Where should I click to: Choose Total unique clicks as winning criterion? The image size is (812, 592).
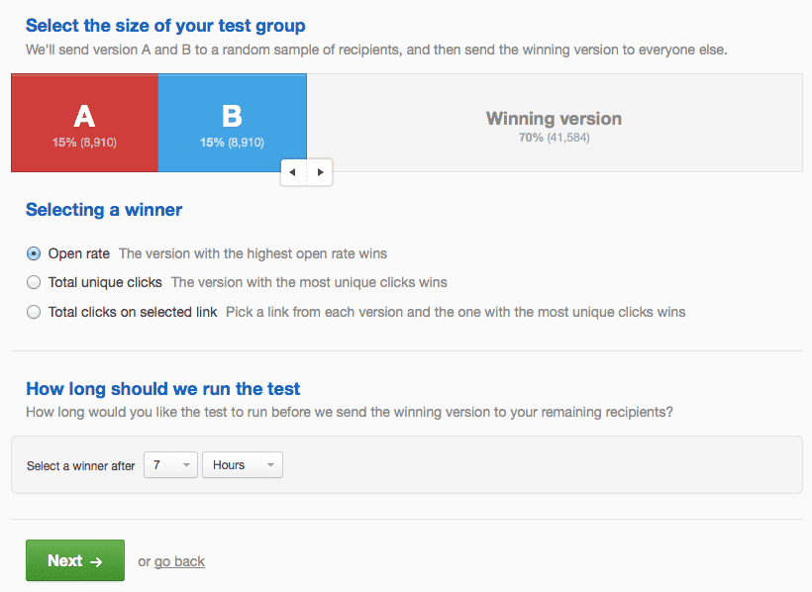pyautogui.click(x=33, y=282)
